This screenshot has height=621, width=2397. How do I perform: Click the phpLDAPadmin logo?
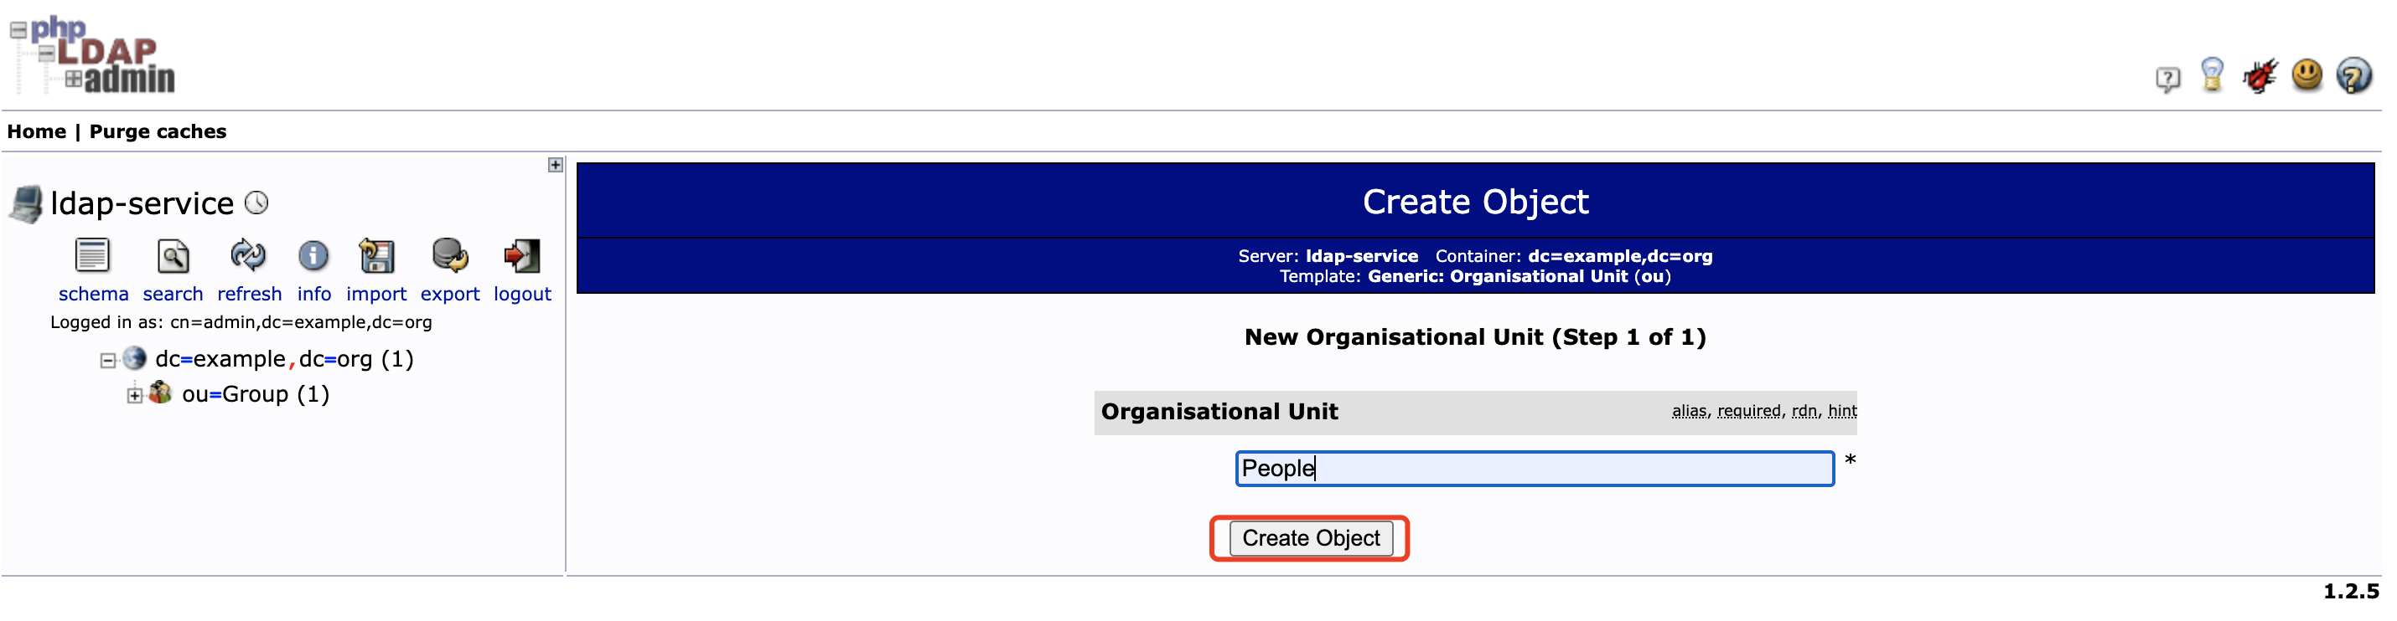pos(93,55)
